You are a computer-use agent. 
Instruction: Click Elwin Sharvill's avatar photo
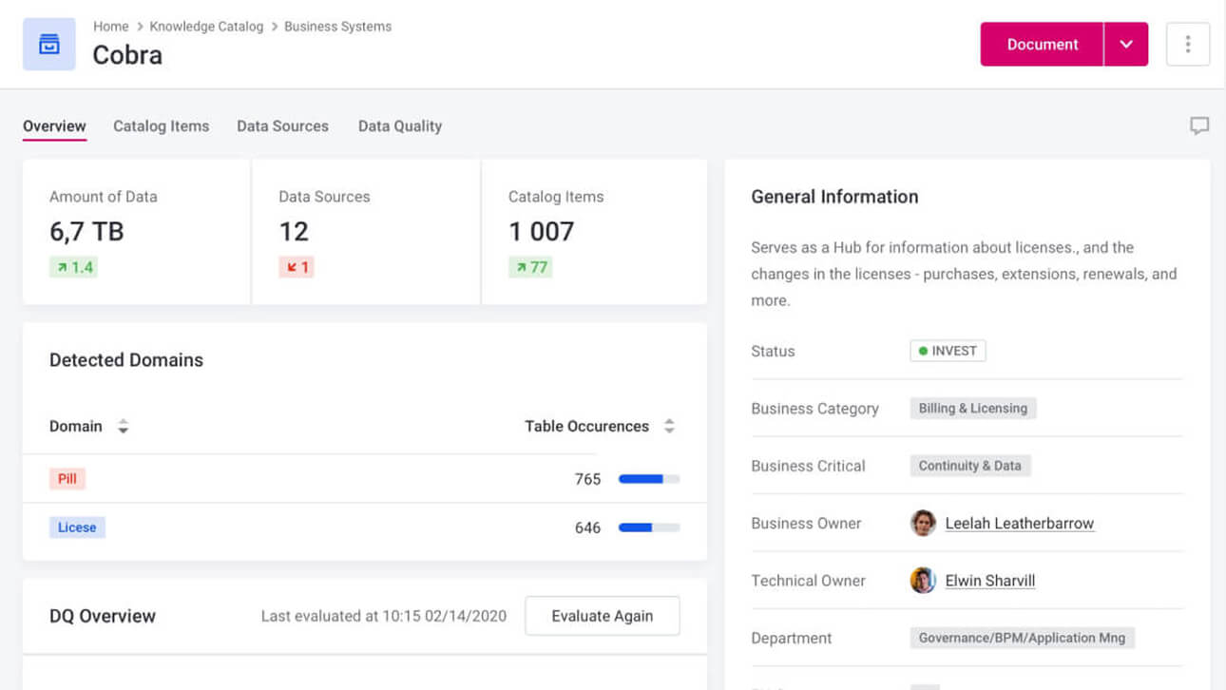923,580
